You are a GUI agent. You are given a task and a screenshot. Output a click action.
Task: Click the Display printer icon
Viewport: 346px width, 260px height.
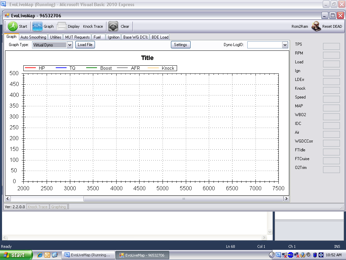click(x=62, y=26)
